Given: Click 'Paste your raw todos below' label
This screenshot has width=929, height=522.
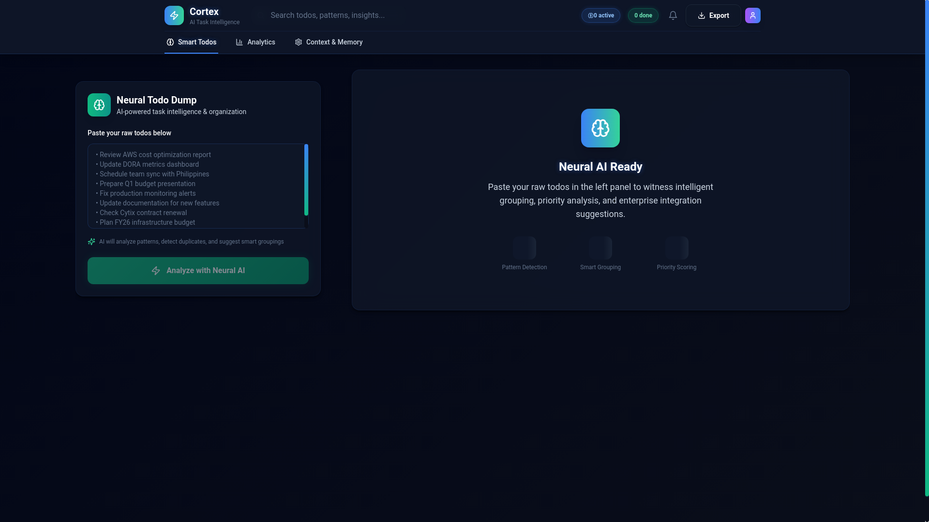Looking at the screenshot, I should [x=129, y=133].
